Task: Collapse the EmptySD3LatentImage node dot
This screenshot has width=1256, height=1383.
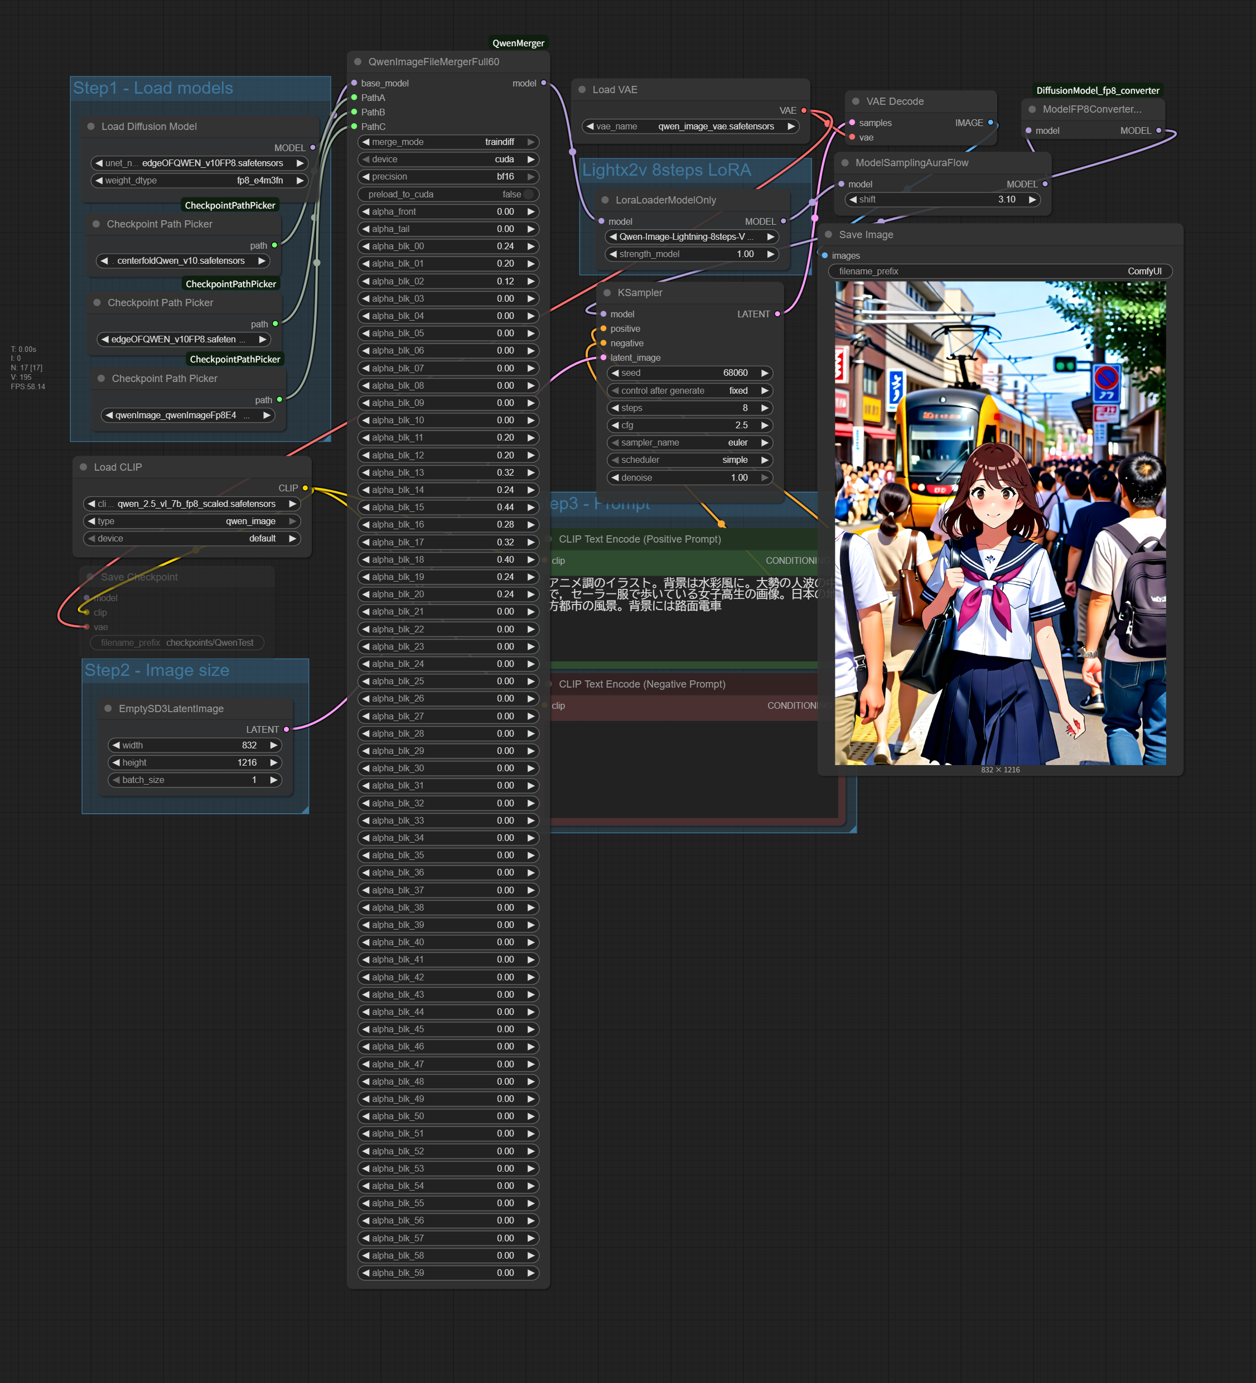Action: pos(108,709)
